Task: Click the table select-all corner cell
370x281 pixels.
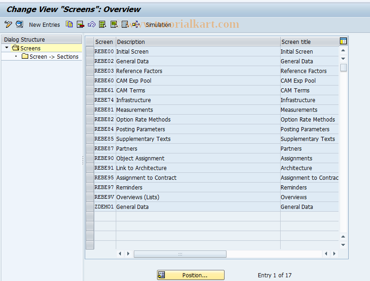Action: (90, 42)
